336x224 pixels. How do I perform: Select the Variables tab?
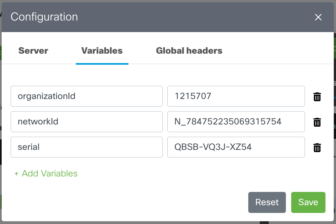[102, 51]
